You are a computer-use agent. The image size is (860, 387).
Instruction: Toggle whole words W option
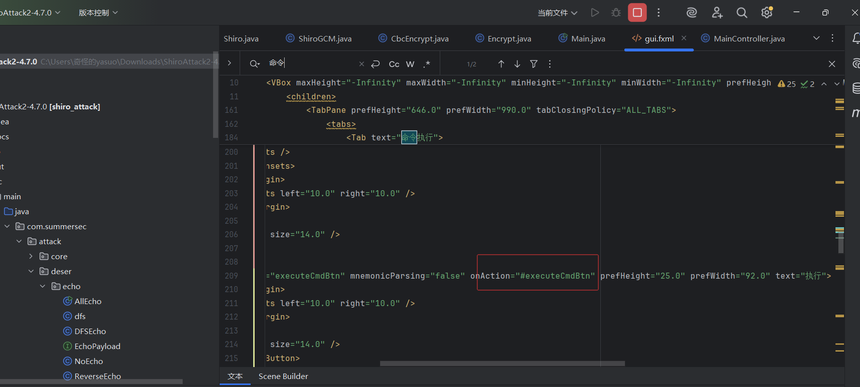410,64
